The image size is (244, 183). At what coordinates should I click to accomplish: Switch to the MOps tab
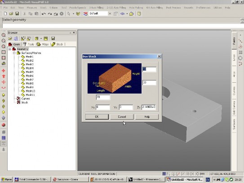43,44
